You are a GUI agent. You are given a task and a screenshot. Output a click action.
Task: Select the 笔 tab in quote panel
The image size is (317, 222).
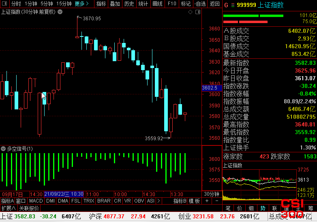(228, 208)
